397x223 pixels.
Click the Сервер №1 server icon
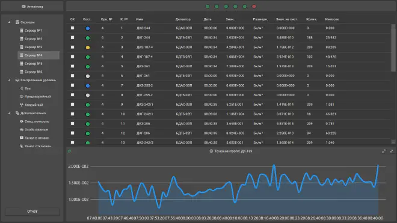point(22,31)
